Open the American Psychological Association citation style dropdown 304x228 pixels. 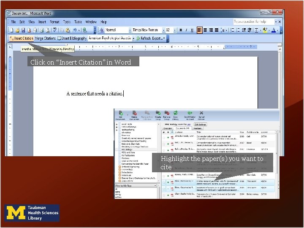click(x=133, y=38)
